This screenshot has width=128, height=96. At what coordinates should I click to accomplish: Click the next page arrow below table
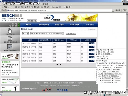[60, 64]
